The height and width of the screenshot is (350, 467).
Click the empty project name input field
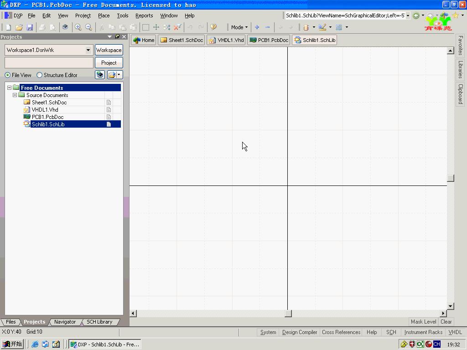[49, 63]
